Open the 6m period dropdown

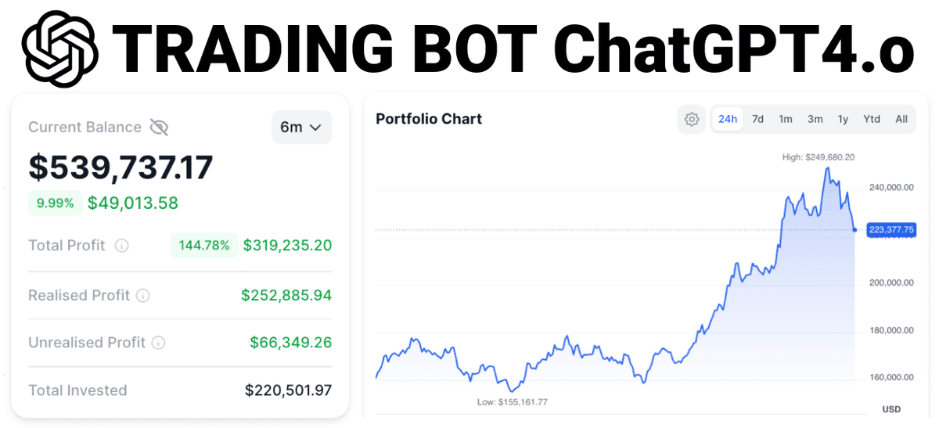click(301, 128)
